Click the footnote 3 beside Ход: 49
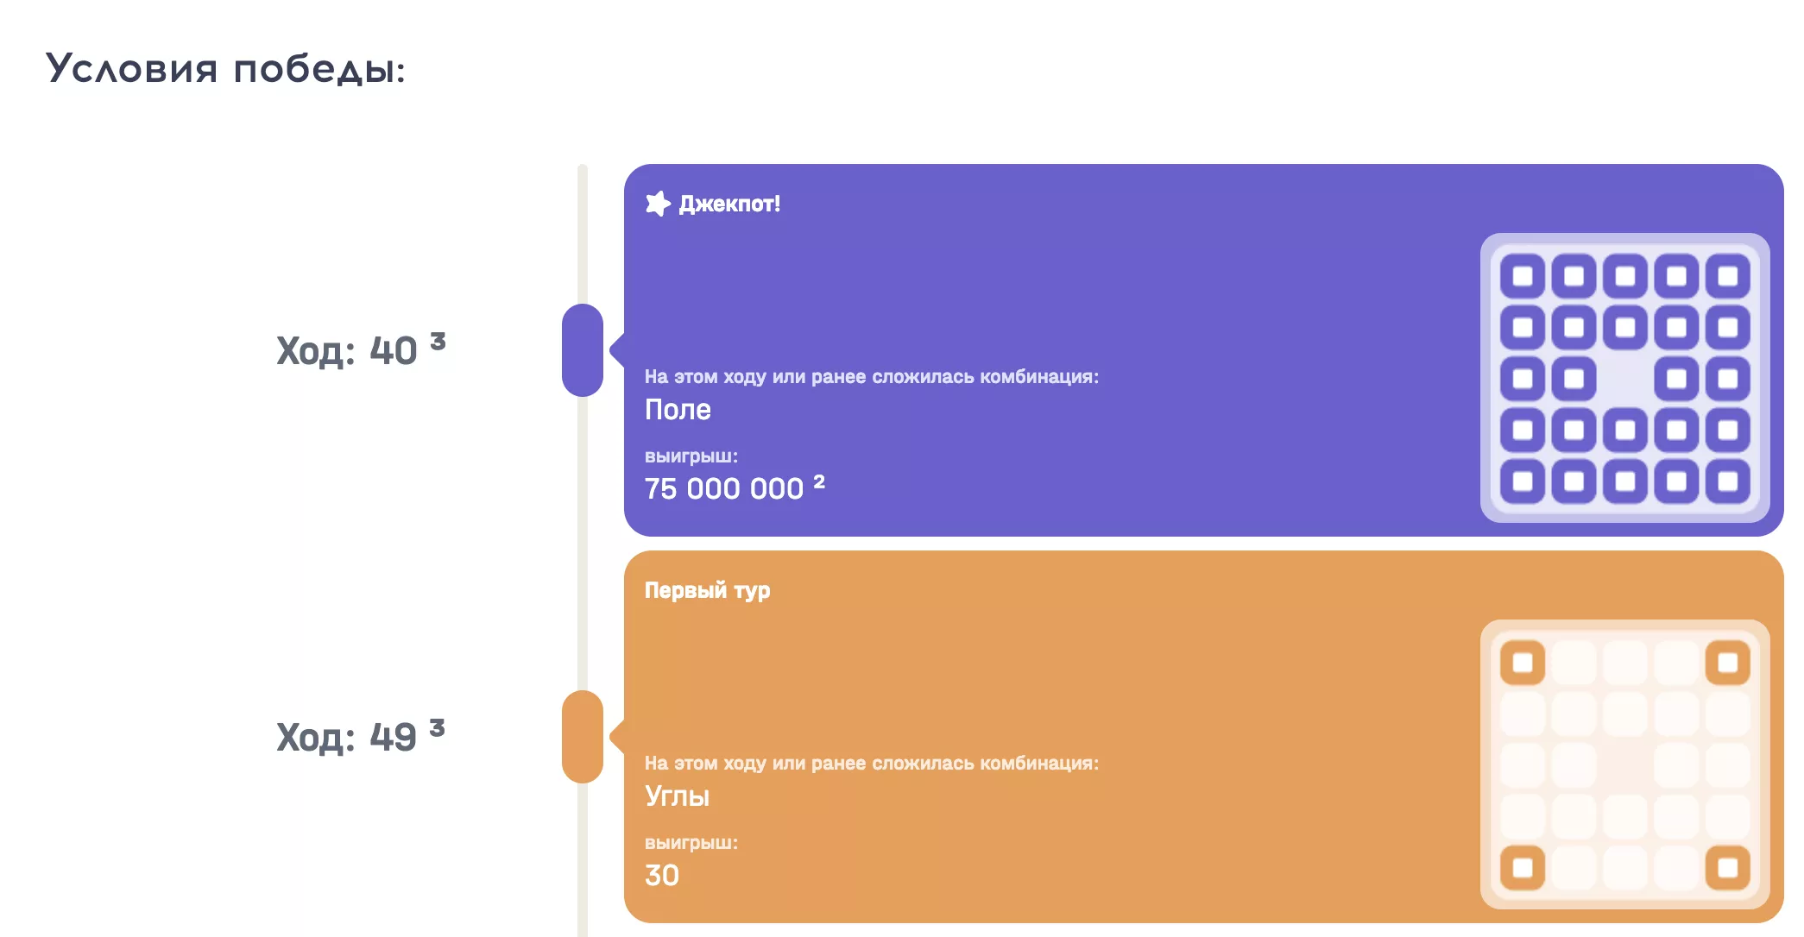The image size is (1804, 937). click(x=438, y=727)
